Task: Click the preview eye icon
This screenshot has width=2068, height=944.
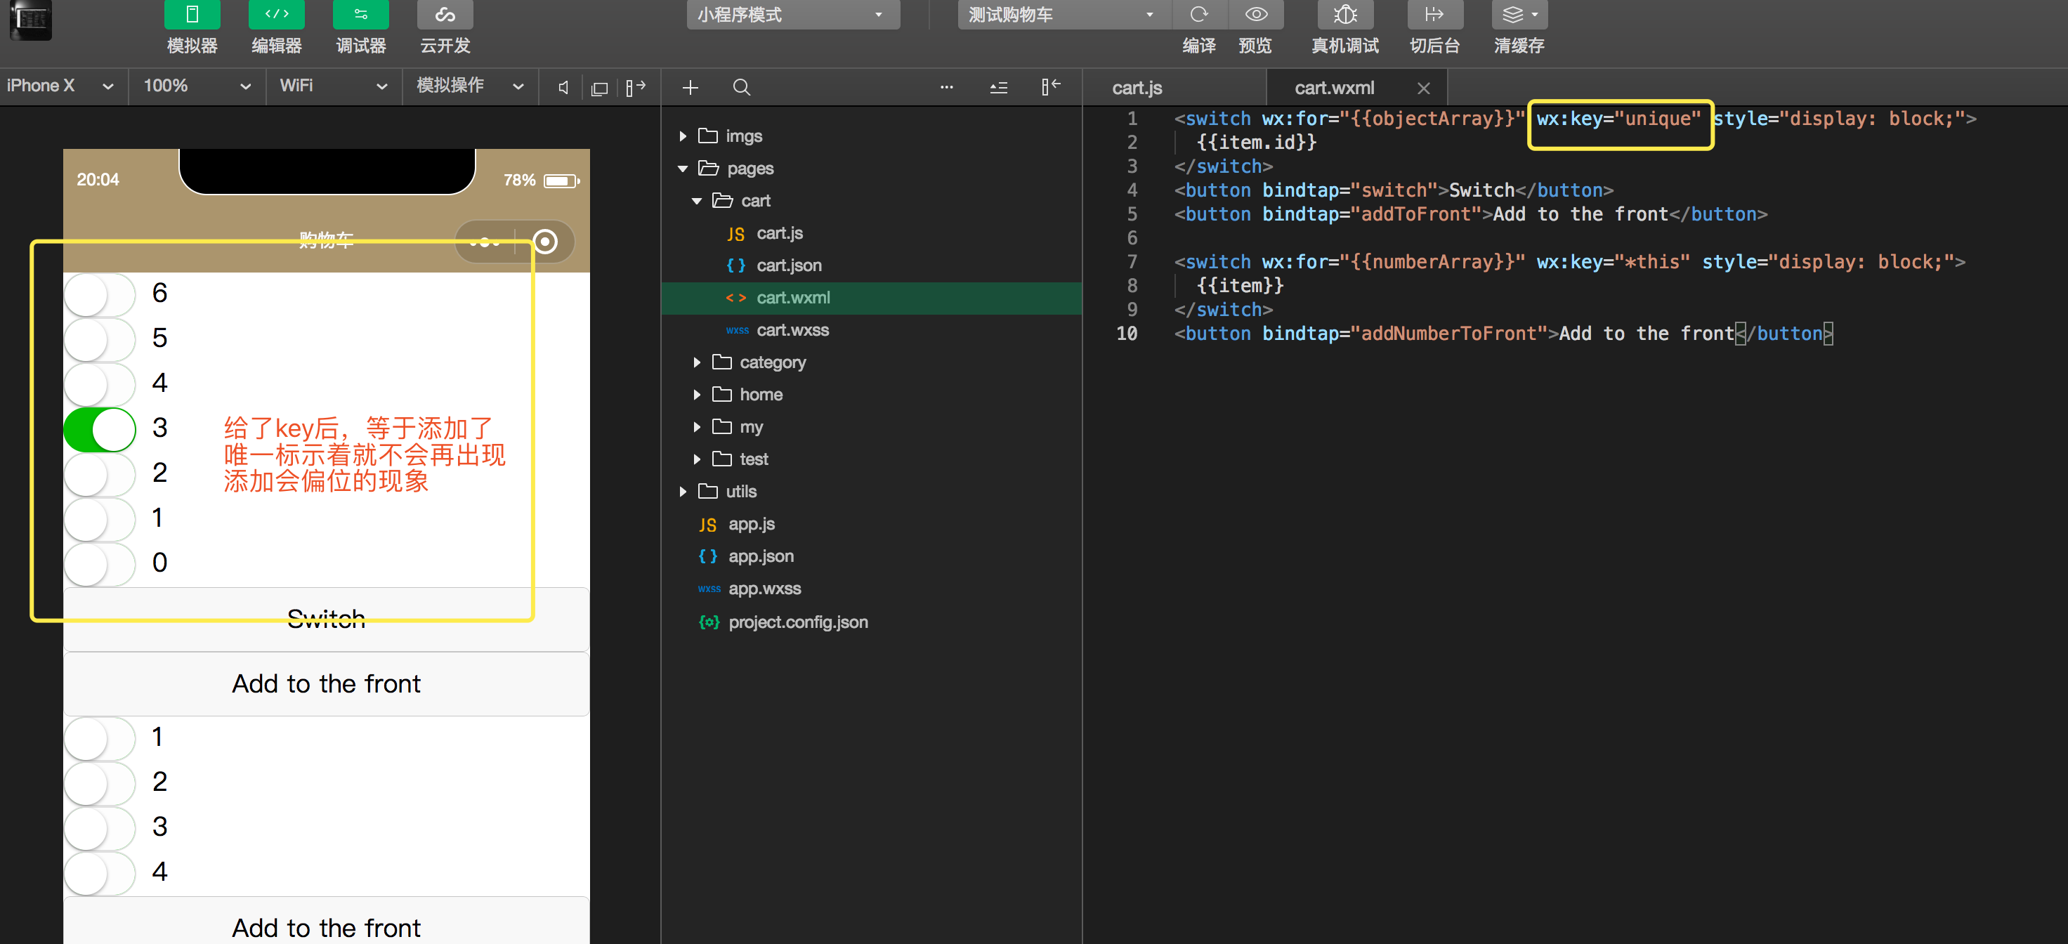Action: 1255,15
